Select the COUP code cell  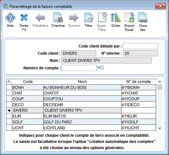(28, 99)
